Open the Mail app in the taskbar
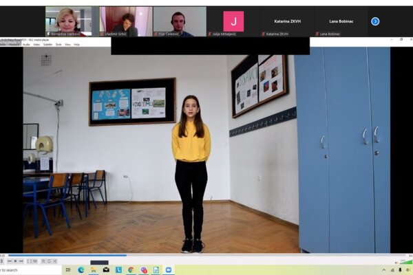The height and width of the screenshot is (275, 413). [x=106, y=270]
